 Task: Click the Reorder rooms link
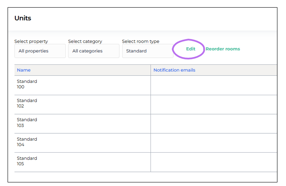click(x=223, y=49)
